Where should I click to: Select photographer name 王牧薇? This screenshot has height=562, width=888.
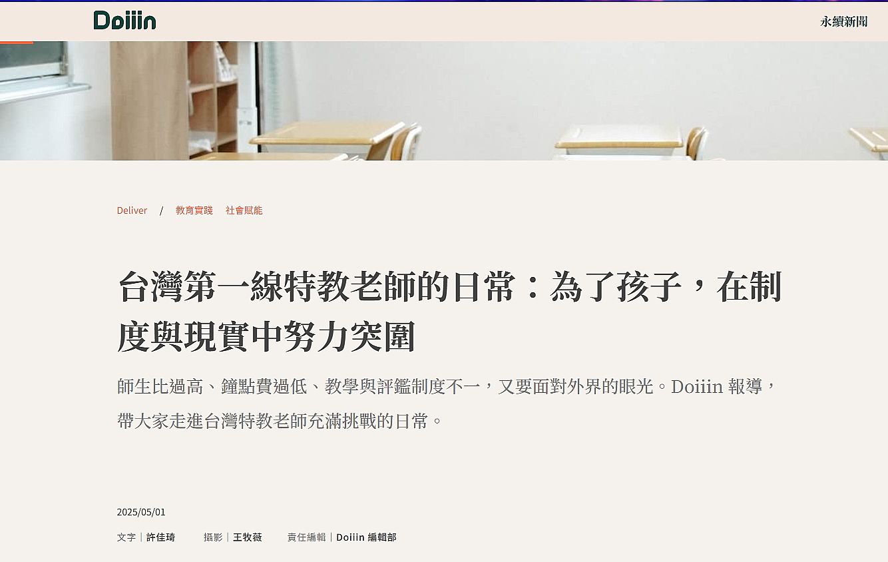tap(248, 537)
